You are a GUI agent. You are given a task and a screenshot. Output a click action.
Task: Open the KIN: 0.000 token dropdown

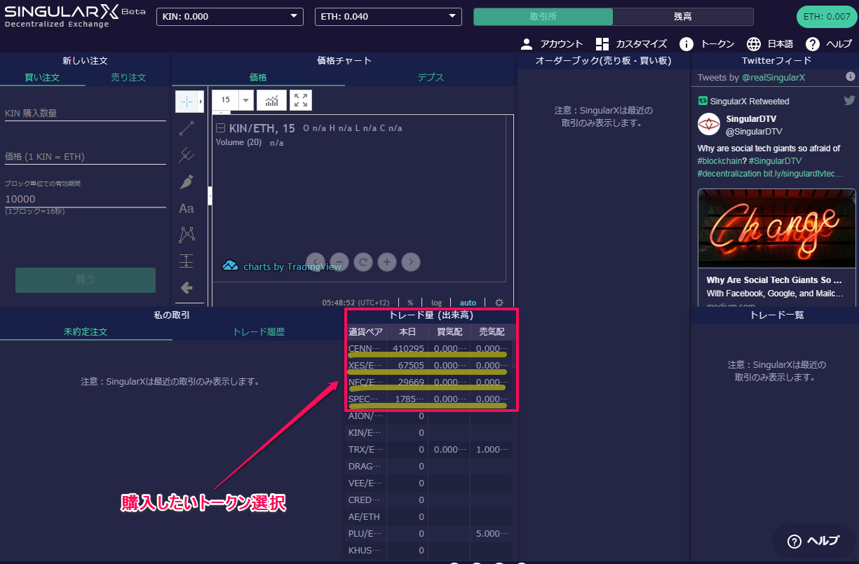tap(229, 17)
